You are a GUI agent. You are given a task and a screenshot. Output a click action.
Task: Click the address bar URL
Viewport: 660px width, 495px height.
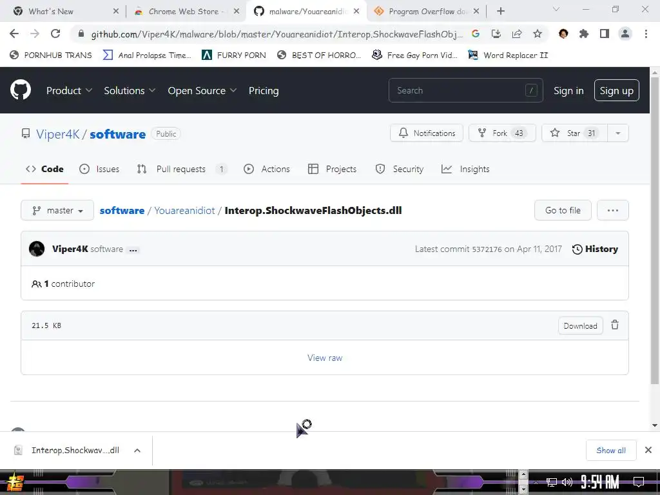277,34
